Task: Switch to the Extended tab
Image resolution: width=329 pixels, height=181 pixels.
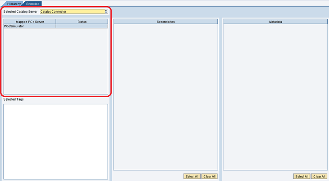Action: point(33,4)
